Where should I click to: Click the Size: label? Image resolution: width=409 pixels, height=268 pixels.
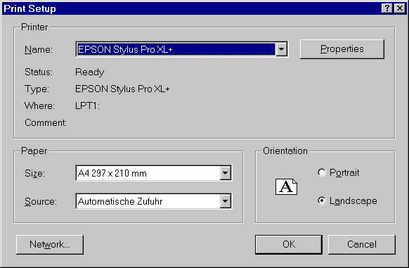click(x=34, y=173)
